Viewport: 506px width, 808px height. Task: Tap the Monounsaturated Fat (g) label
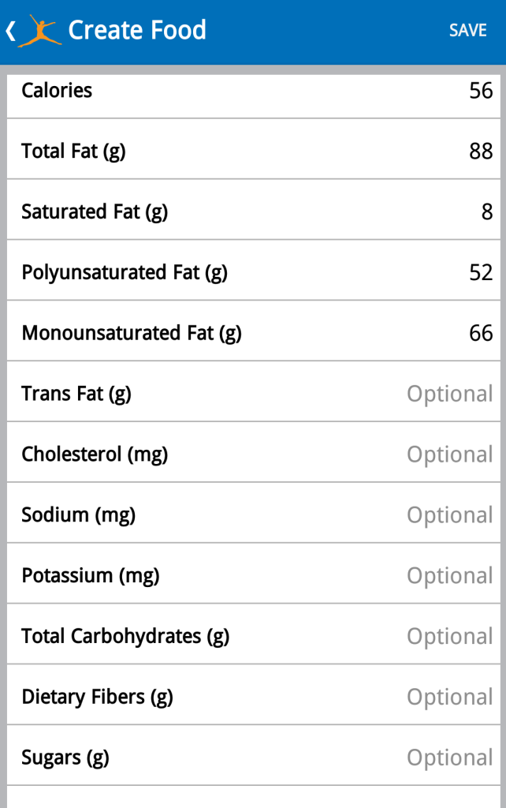click(x=132, y=333)
